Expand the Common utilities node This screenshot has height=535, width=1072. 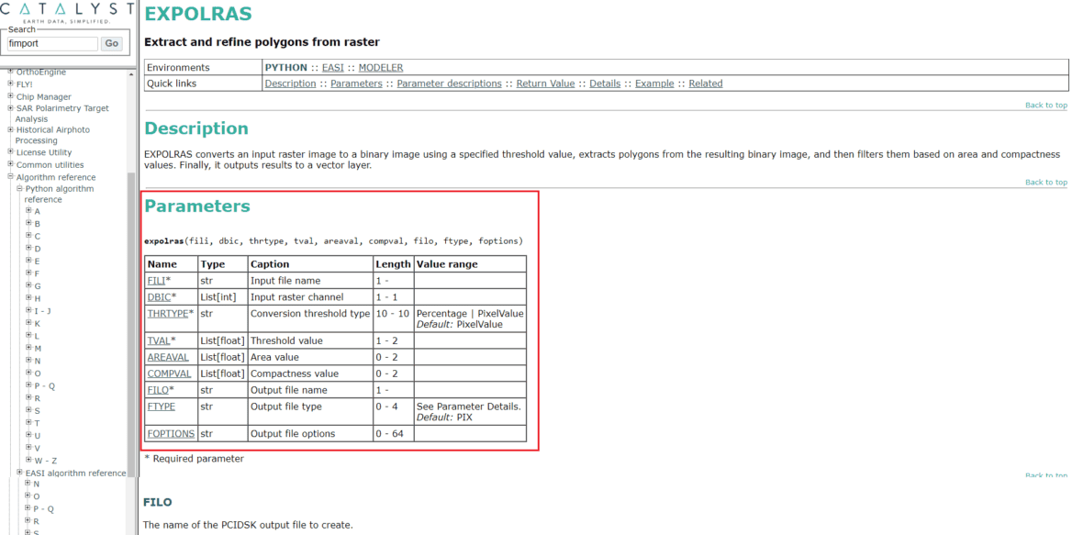point(11,164)
